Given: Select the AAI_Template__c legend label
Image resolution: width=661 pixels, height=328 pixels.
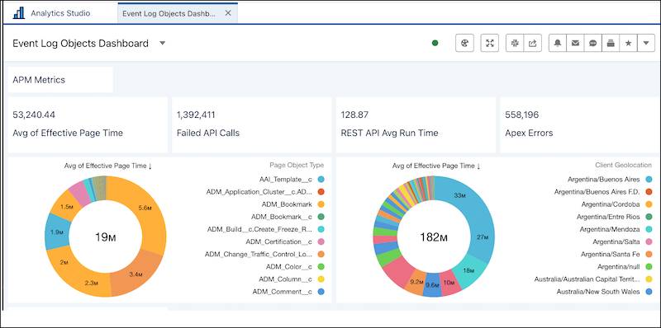Looking at the screenshot, I should pyautogui.click(x=286, y=180).
